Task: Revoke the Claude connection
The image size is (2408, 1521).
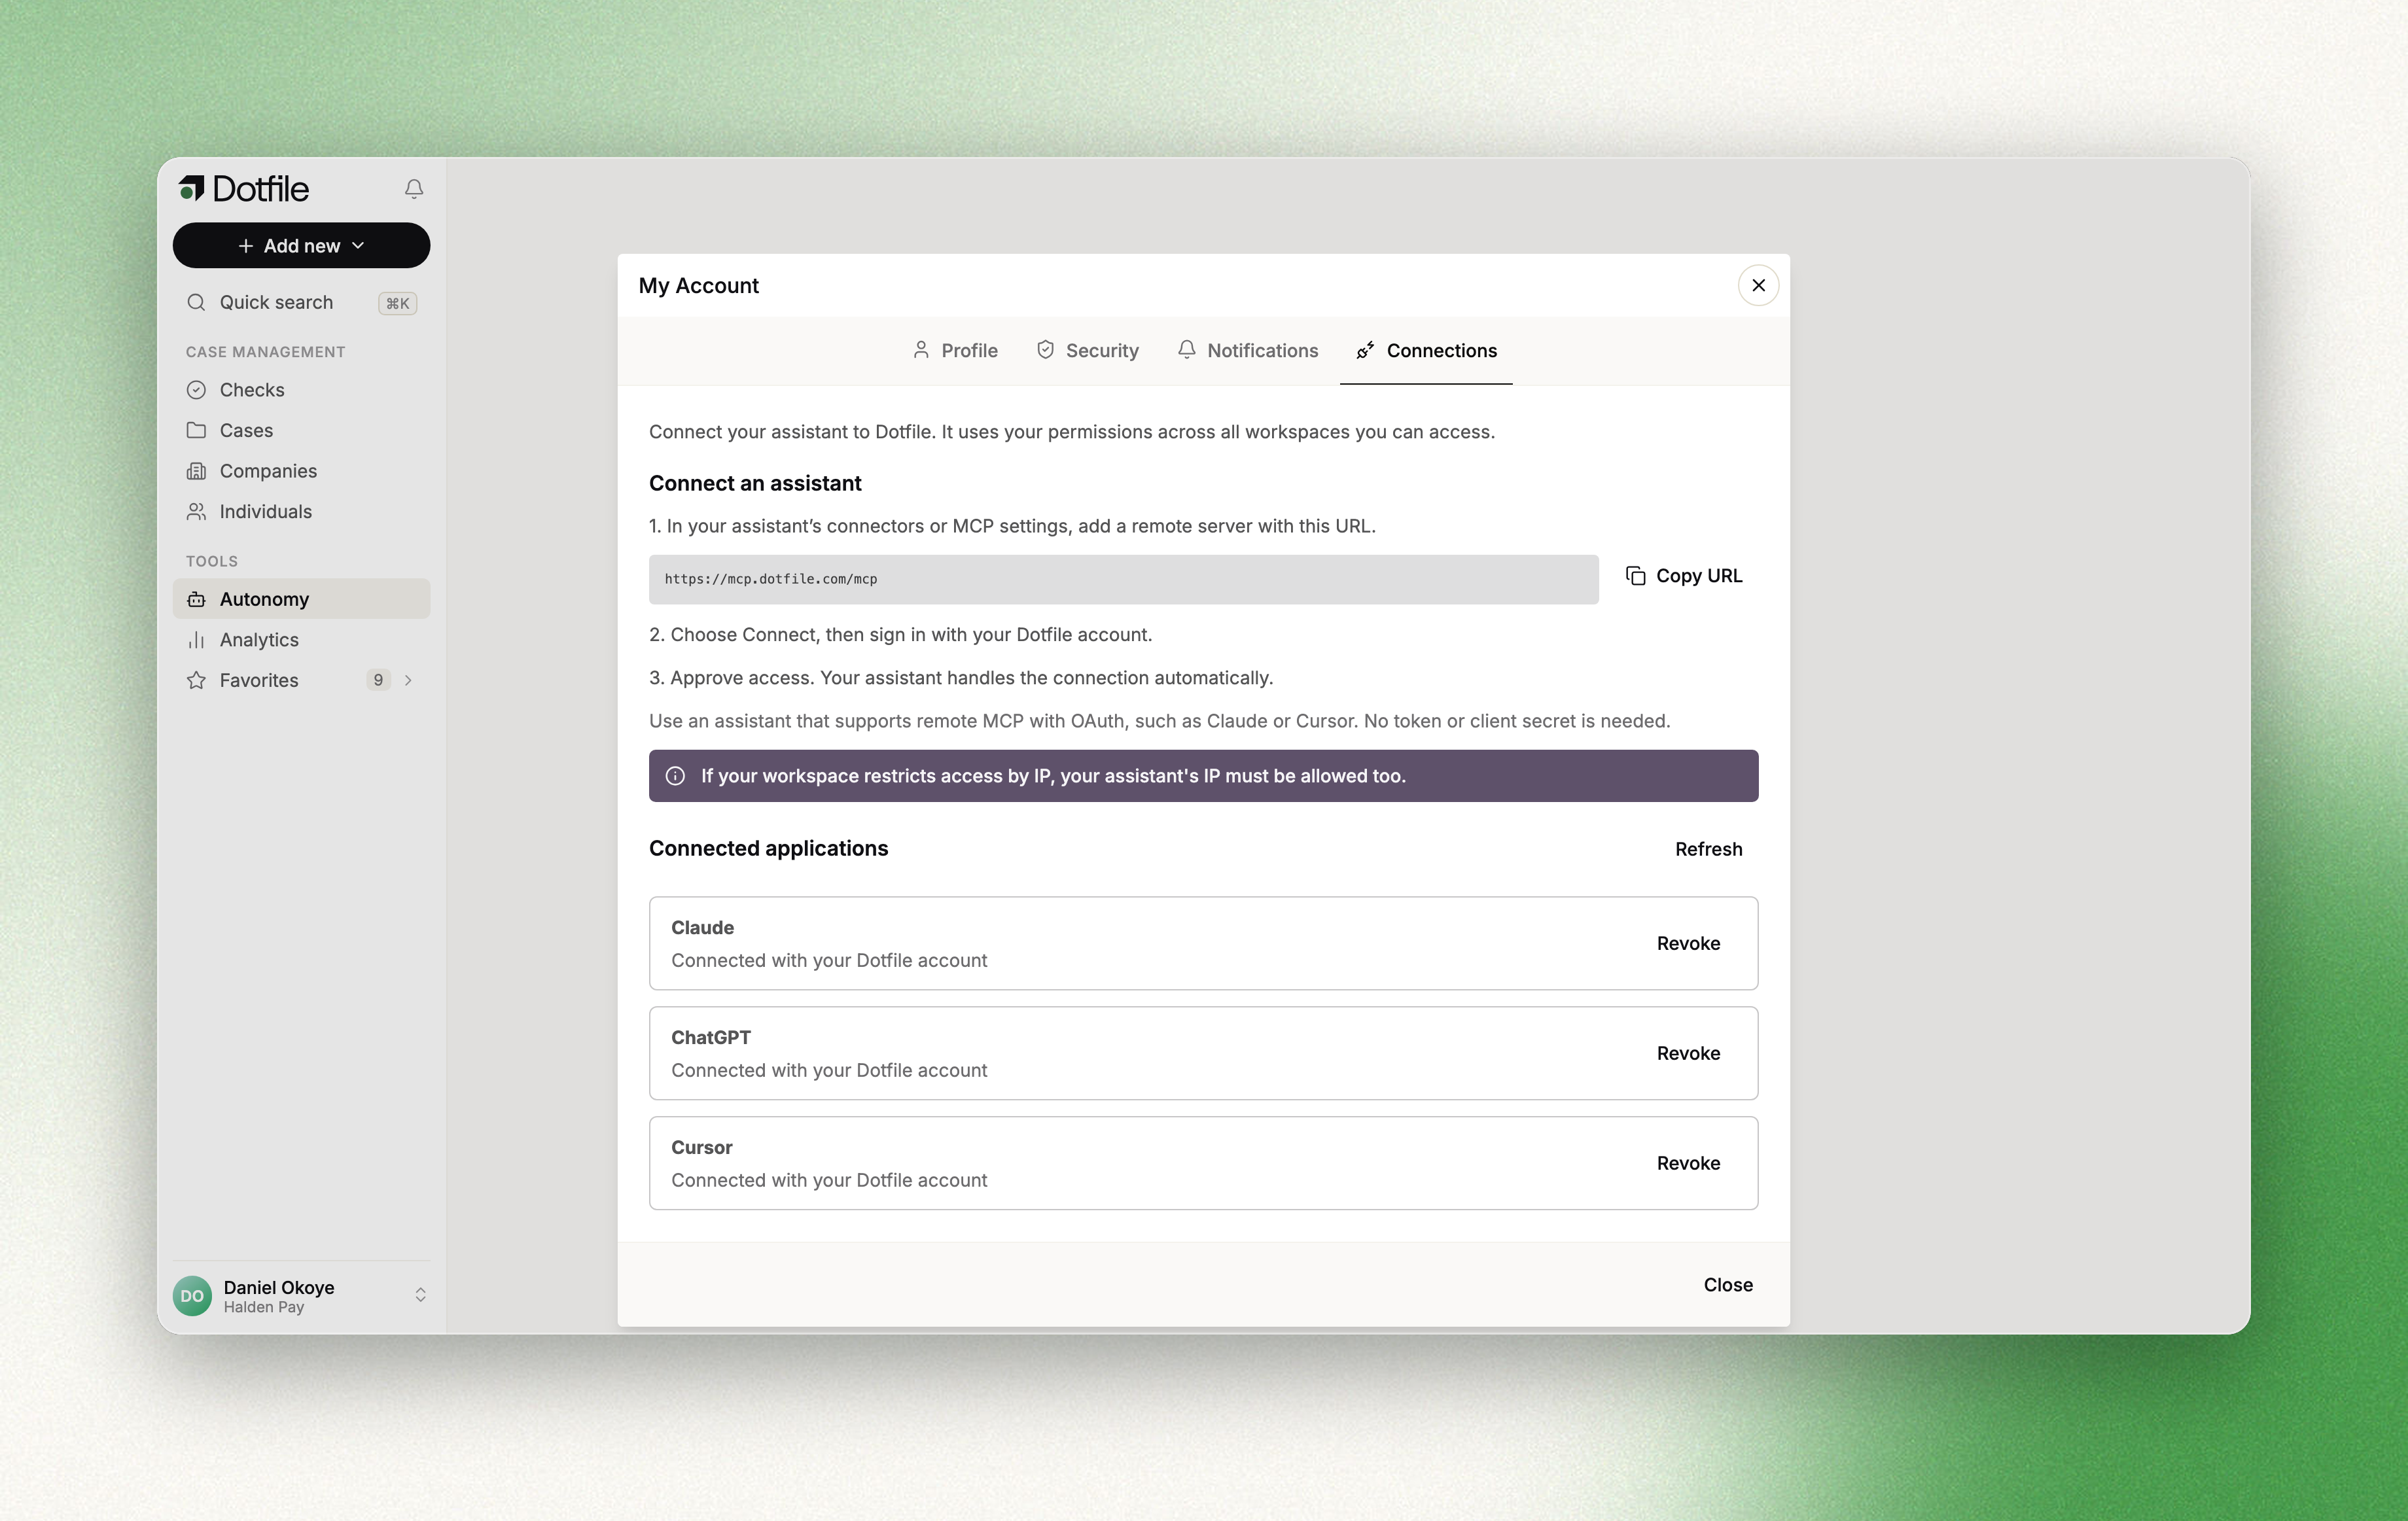Action: (1688, 943)
